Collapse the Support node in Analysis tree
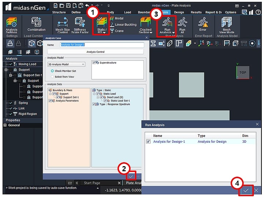The height and width of the screenshot is (198, 264). click(x=6, y=70)
